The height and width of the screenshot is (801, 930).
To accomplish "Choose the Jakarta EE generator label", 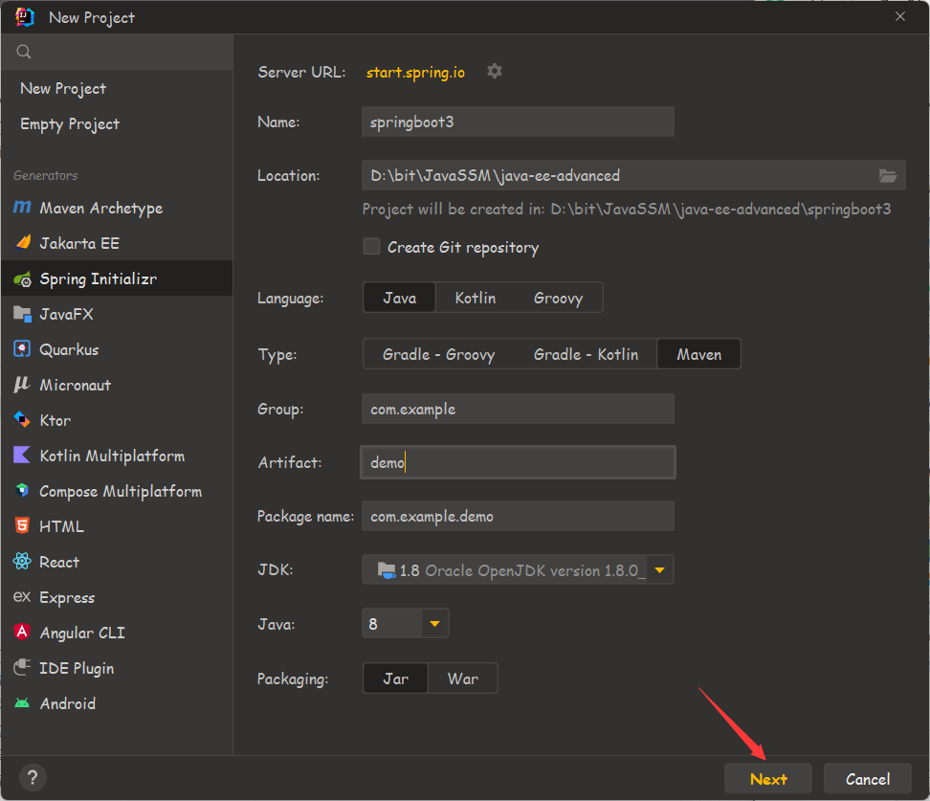I will pyautogui.click(x=79, y=243).
